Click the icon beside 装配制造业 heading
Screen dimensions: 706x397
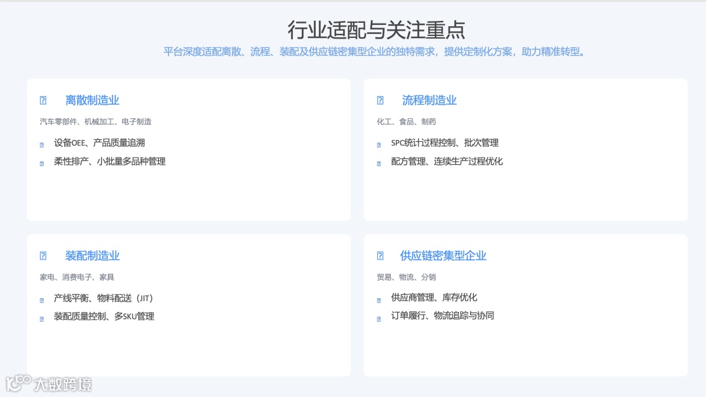click(x=43, y=256)
